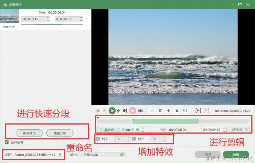Click the green 剪辑 button
Image resolution: width=255 pixels, height=163 pixels.
pos(236,154)
